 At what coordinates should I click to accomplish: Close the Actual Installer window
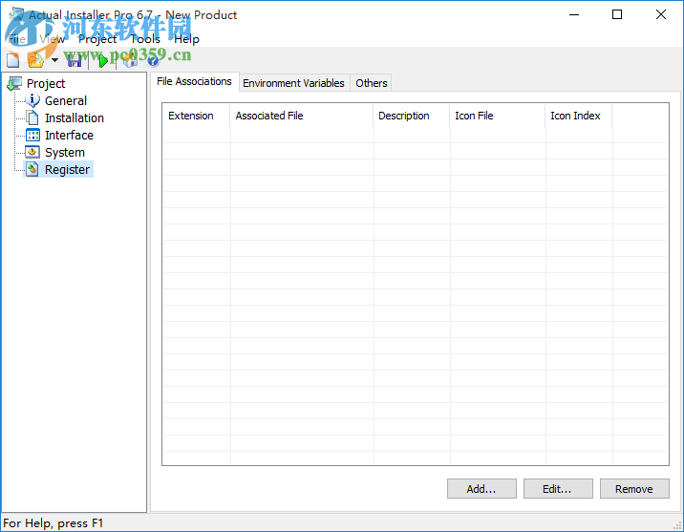[x=660, y=15]
